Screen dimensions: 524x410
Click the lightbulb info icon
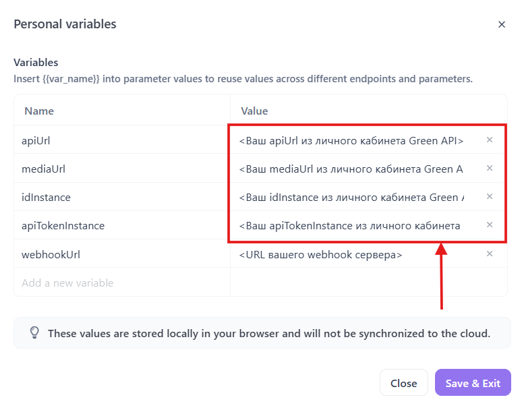point(34,333)
